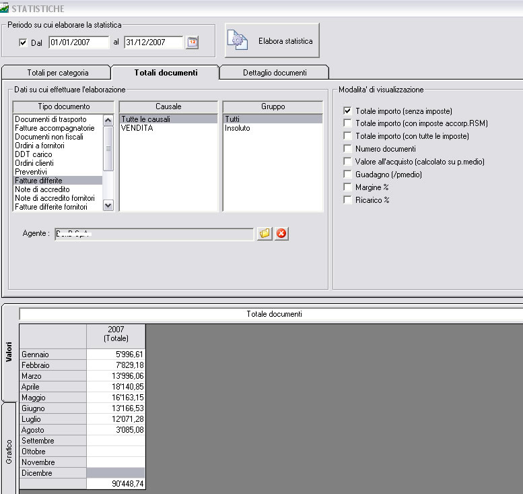Check Numero documenti option
This screenshot has height=494, width=523.
click(x=347, y=149)
